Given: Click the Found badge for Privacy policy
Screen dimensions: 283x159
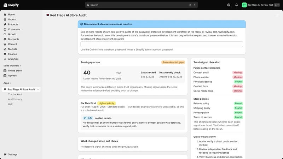Looking at the screenshot, I should pyautogui.click(x=238, y=113).
